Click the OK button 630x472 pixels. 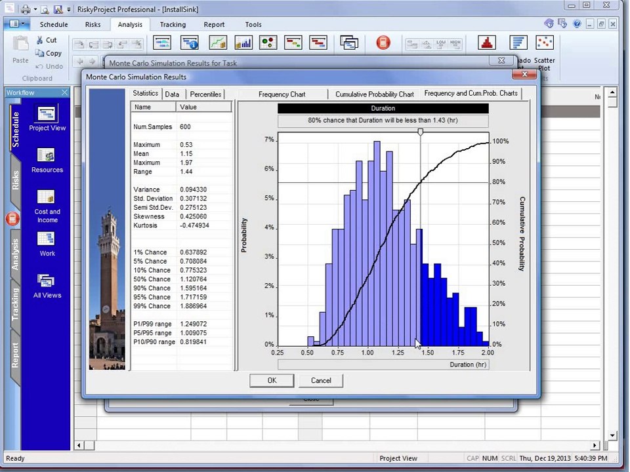point(272,380)
